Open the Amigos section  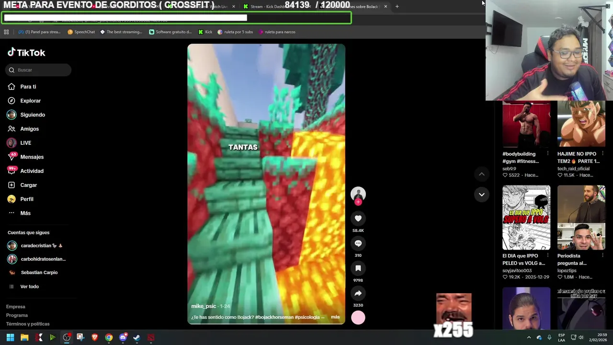29,129
